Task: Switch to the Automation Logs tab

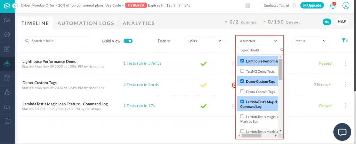Action: click(x=86, y=23)
